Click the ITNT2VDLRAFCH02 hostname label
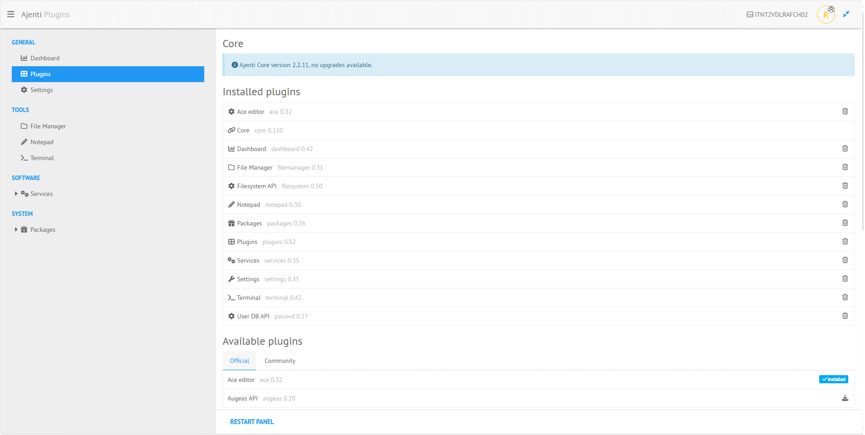Screen dimensions: 865x435 pyautogui.click(x=777, y=15)
